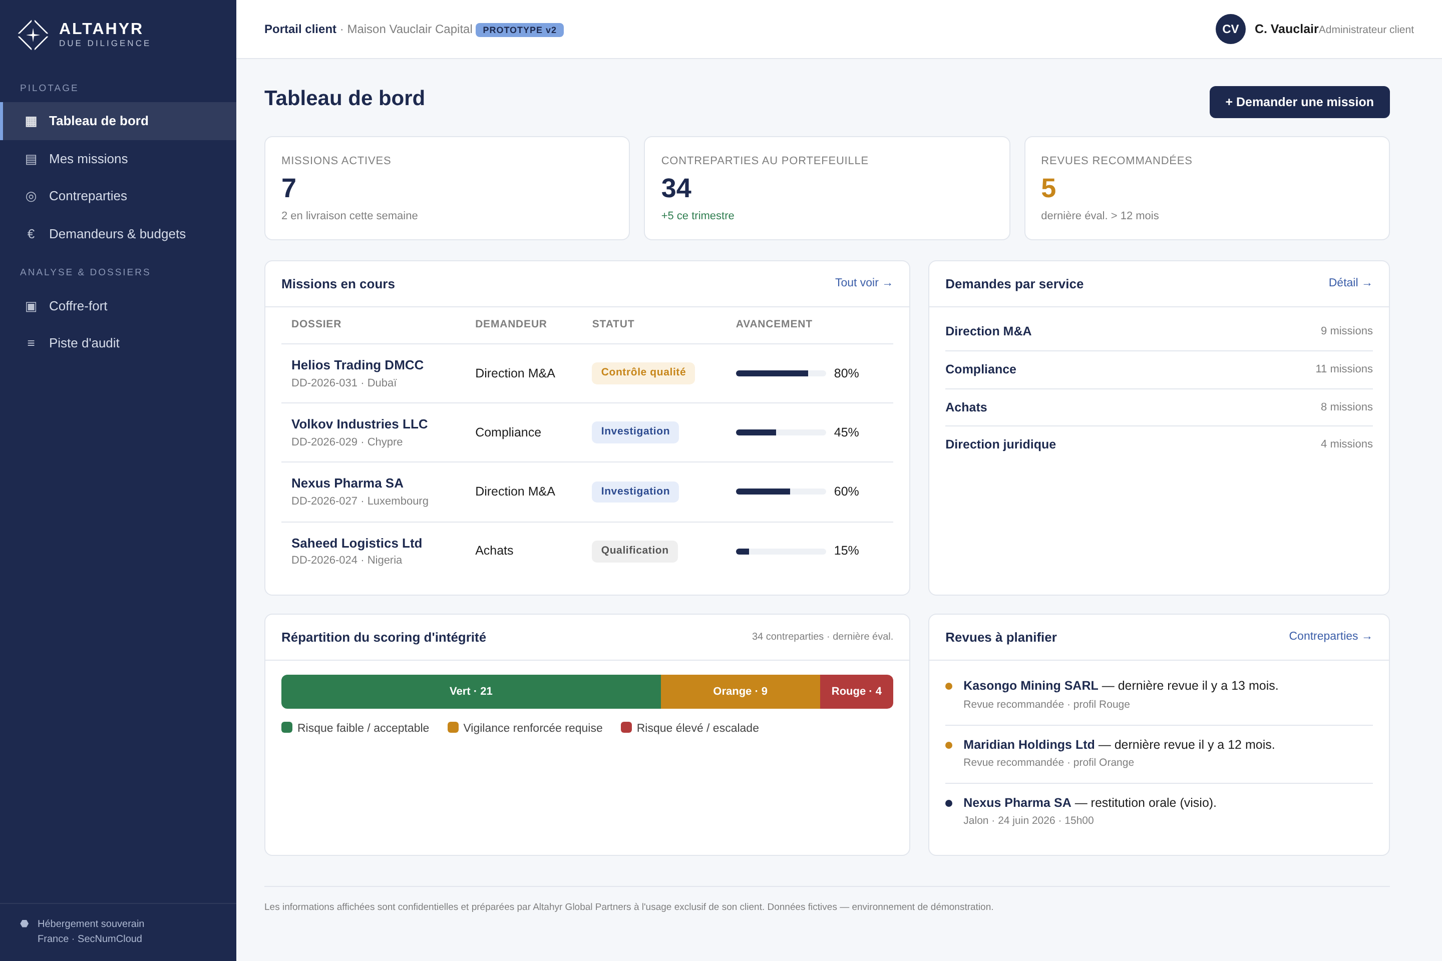Click the Rouge · 4 scoring segment

(857, 691)
